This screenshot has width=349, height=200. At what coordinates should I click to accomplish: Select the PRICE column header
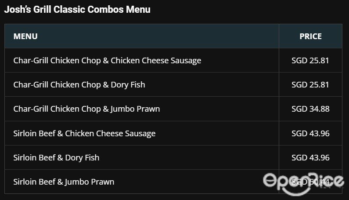pyautogui.click(x=310, y=36)
